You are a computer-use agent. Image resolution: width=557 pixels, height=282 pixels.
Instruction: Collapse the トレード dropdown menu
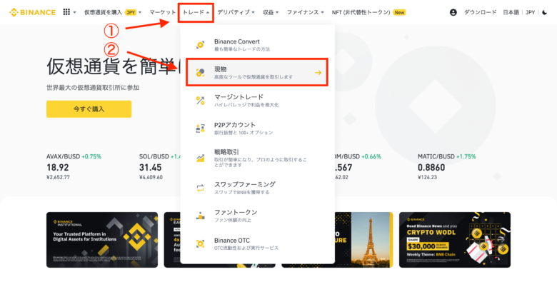tap(196, 12)
